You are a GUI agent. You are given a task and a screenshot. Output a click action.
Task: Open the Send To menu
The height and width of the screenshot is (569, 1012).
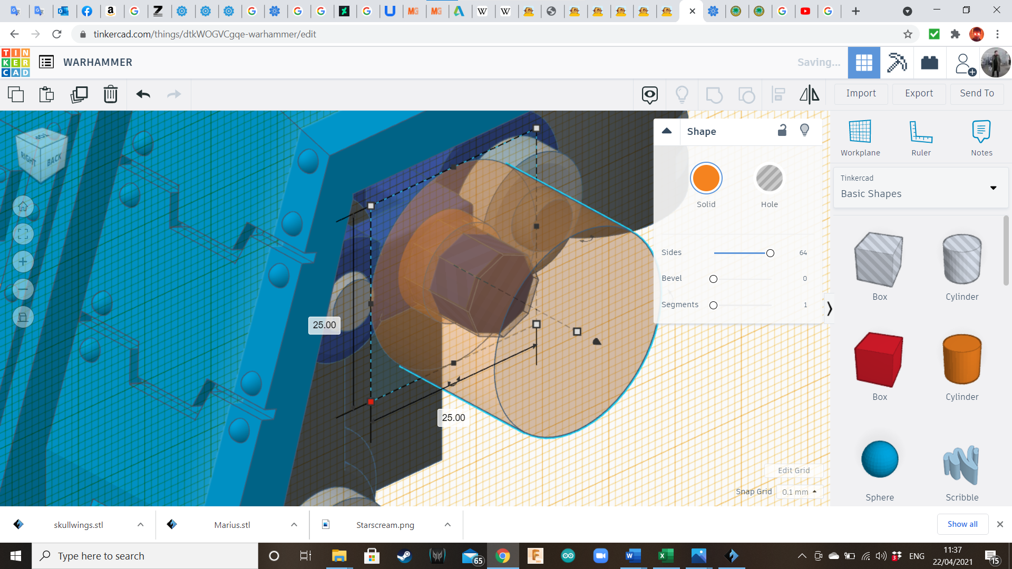[x=977, y=93]
